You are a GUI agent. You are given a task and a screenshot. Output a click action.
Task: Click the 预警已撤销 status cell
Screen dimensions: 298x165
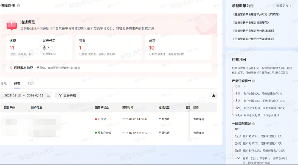[103, 133]
